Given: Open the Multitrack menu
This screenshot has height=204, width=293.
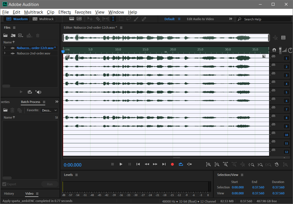Looking at the screenshot, I should click(x=34, y=12).
